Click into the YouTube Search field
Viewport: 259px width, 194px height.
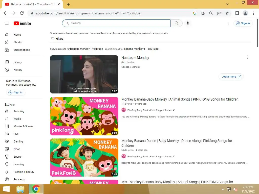[x=116, y=23]
